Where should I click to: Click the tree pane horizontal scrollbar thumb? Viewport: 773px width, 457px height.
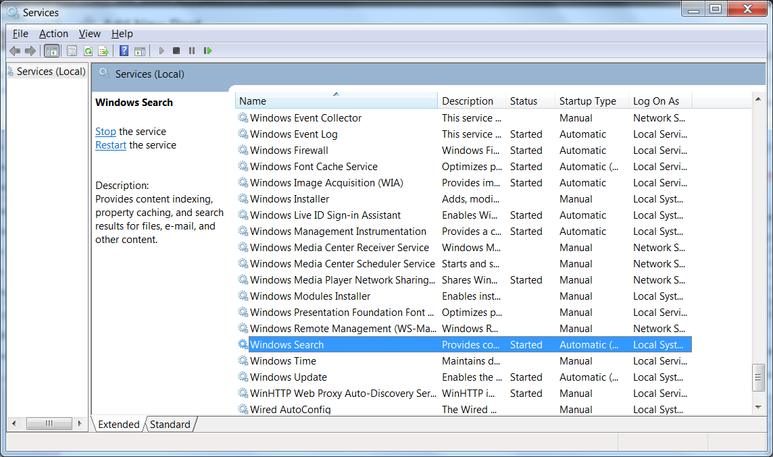click(x=49, y=423)
